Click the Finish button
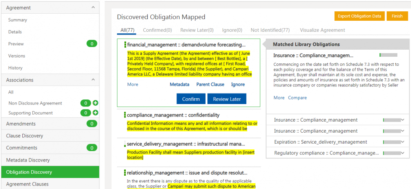Screen dimensions: 411x189 pyautogui.click(x=397, y=16)
